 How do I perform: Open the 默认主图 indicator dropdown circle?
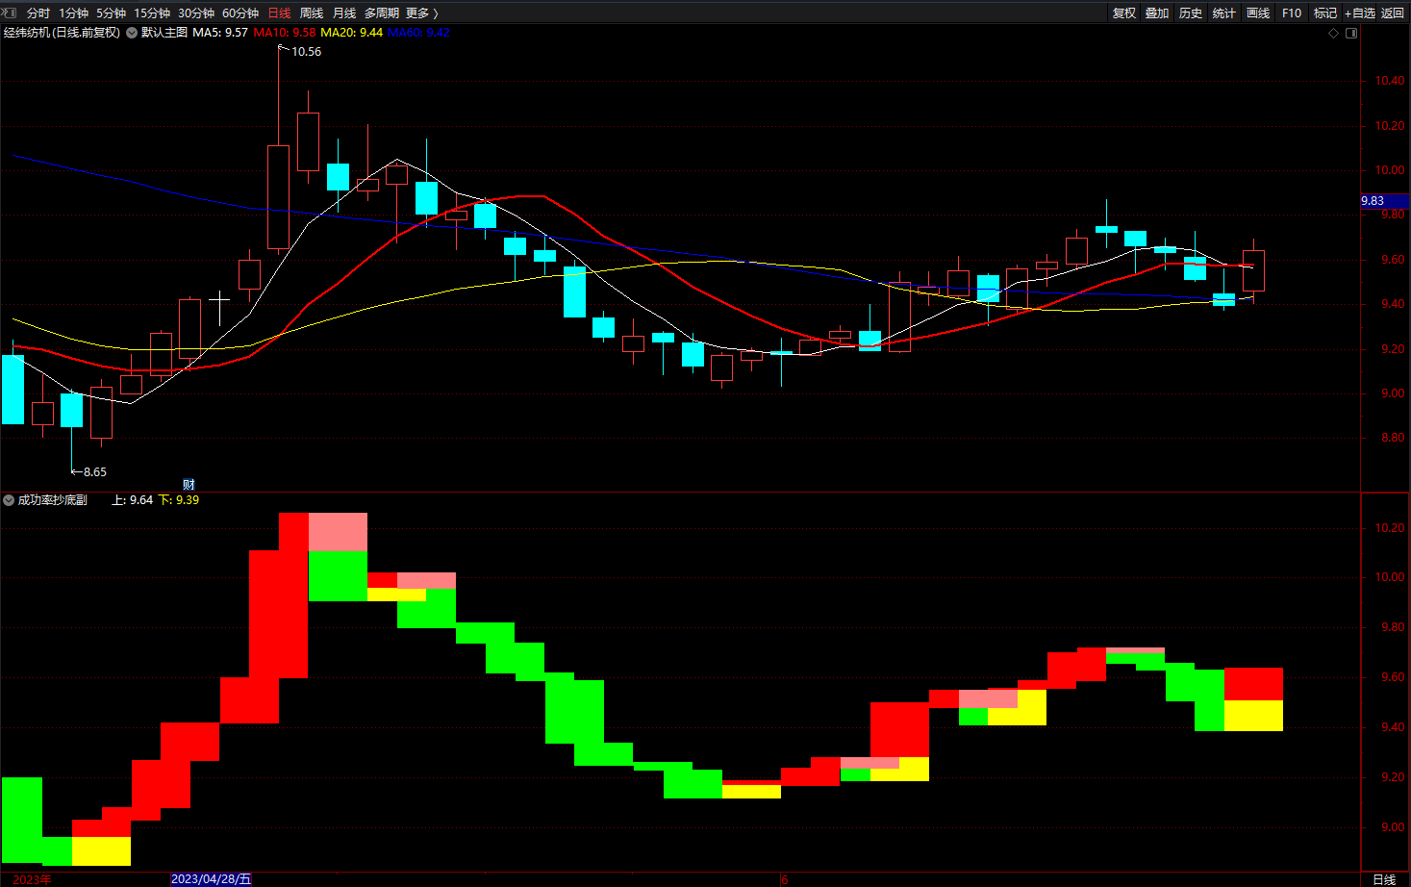(132, 33)
